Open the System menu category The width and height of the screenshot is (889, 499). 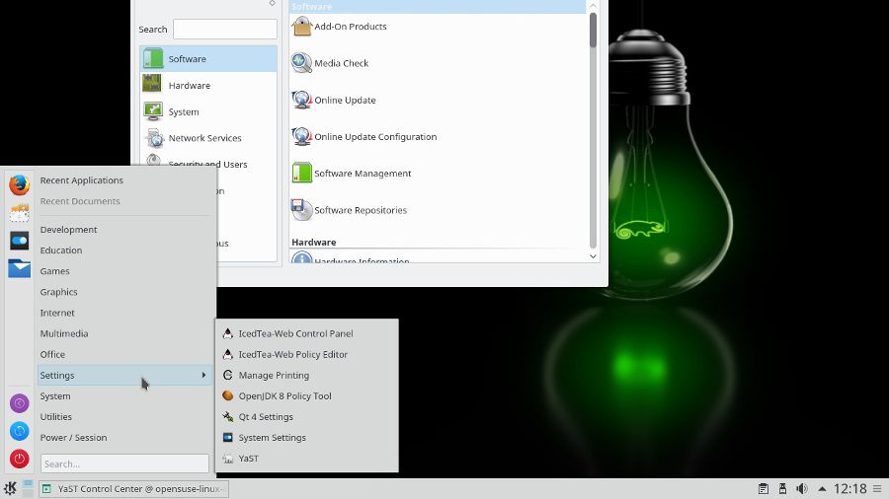[x=124, y=396]
